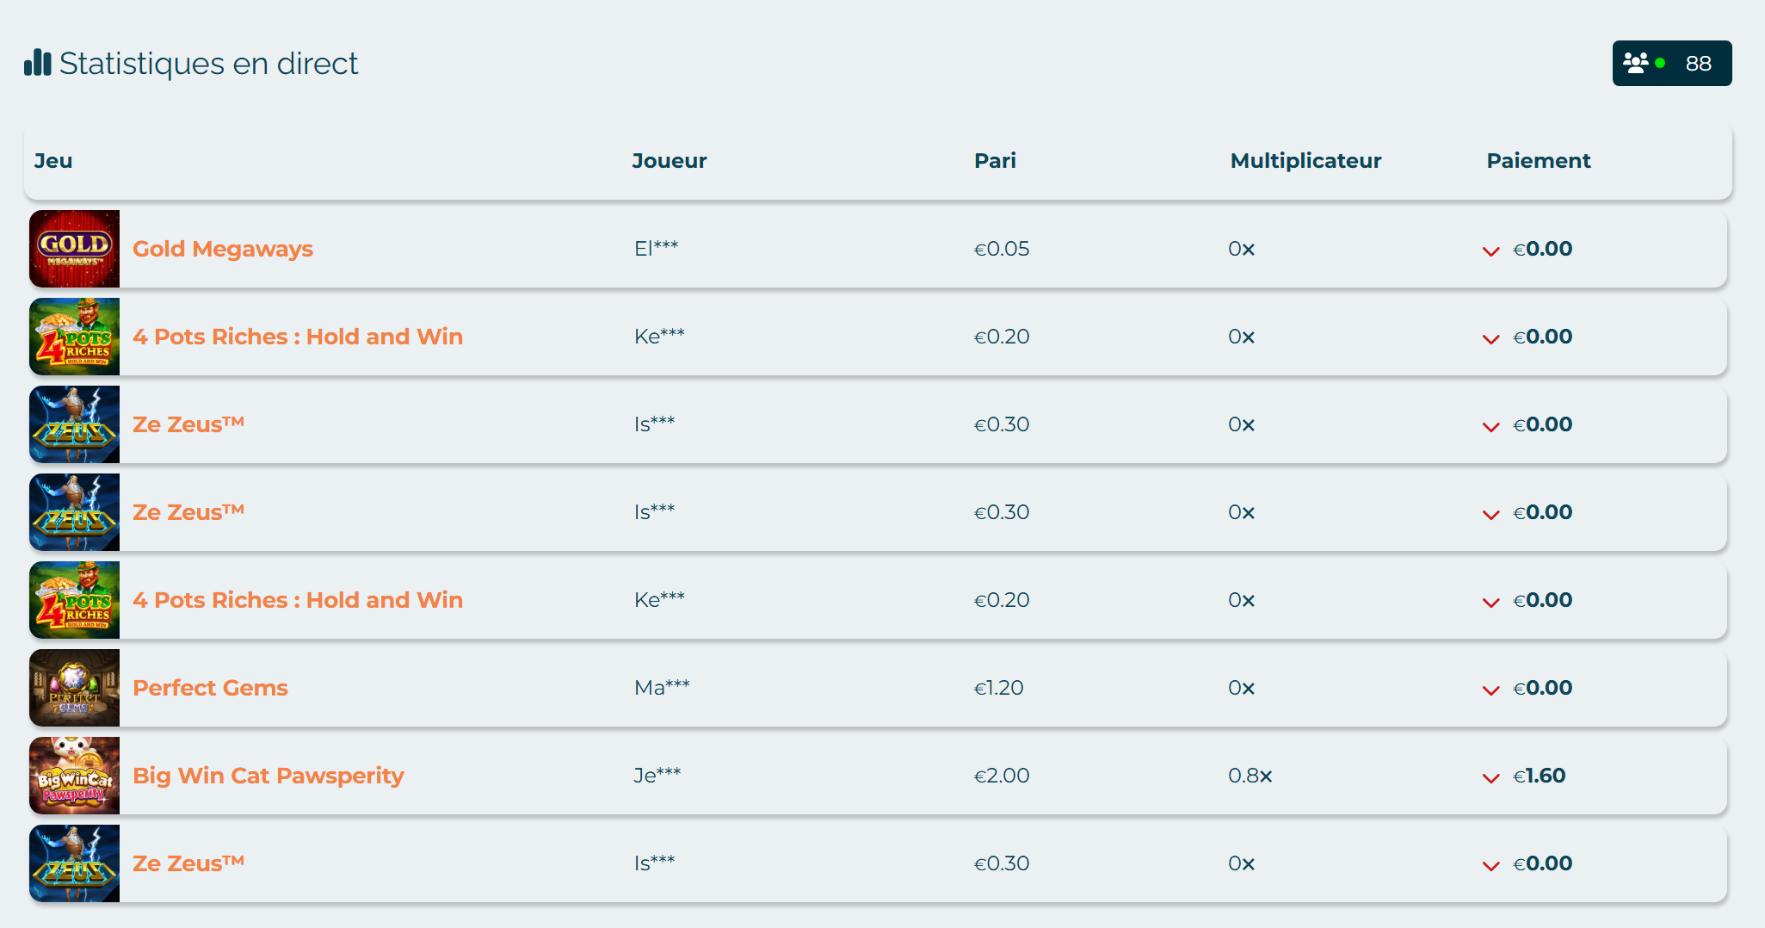Open the Perfect Gems game thumbnail

coord(75,688)
